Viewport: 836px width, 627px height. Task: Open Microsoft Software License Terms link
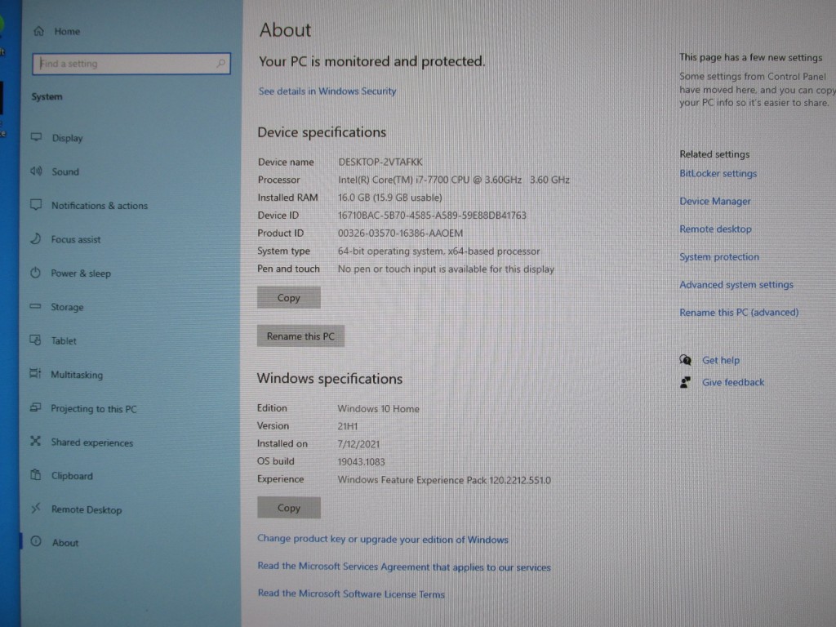click(351, 594)
